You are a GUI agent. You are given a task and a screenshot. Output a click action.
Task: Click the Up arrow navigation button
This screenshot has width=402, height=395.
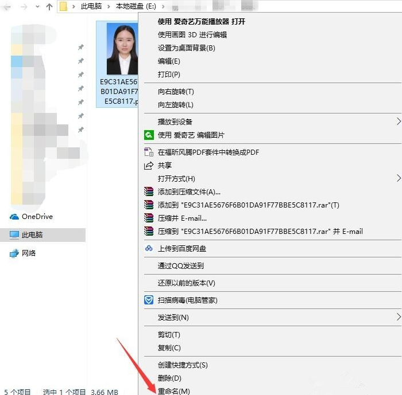[x=49, y=7]
